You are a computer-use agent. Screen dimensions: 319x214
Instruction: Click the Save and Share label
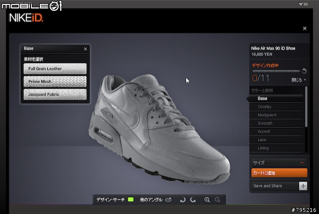coord(268,186)
